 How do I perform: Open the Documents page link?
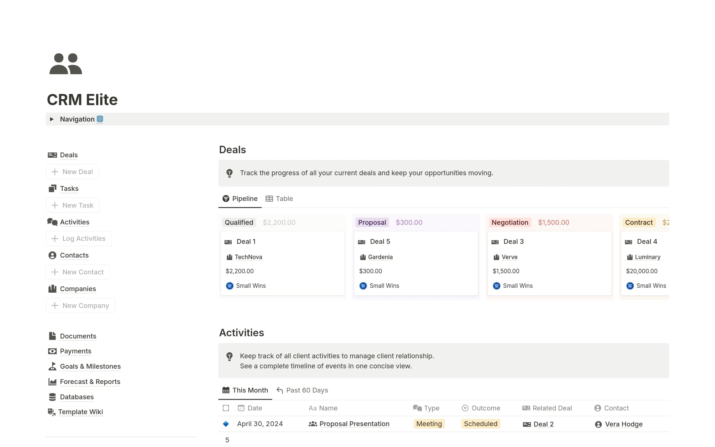click(x=78, y=336)
